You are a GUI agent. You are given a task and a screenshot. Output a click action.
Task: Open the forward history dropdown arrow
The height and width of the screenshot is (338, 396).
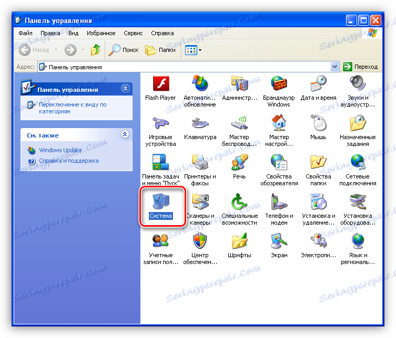(83, 50)
